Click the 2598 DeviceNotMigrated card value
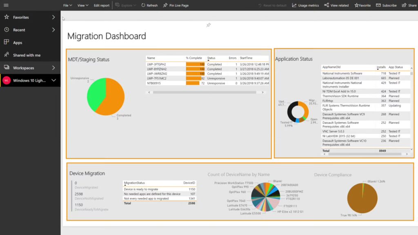This screenshot has height=235, width=418. (79, 194)
